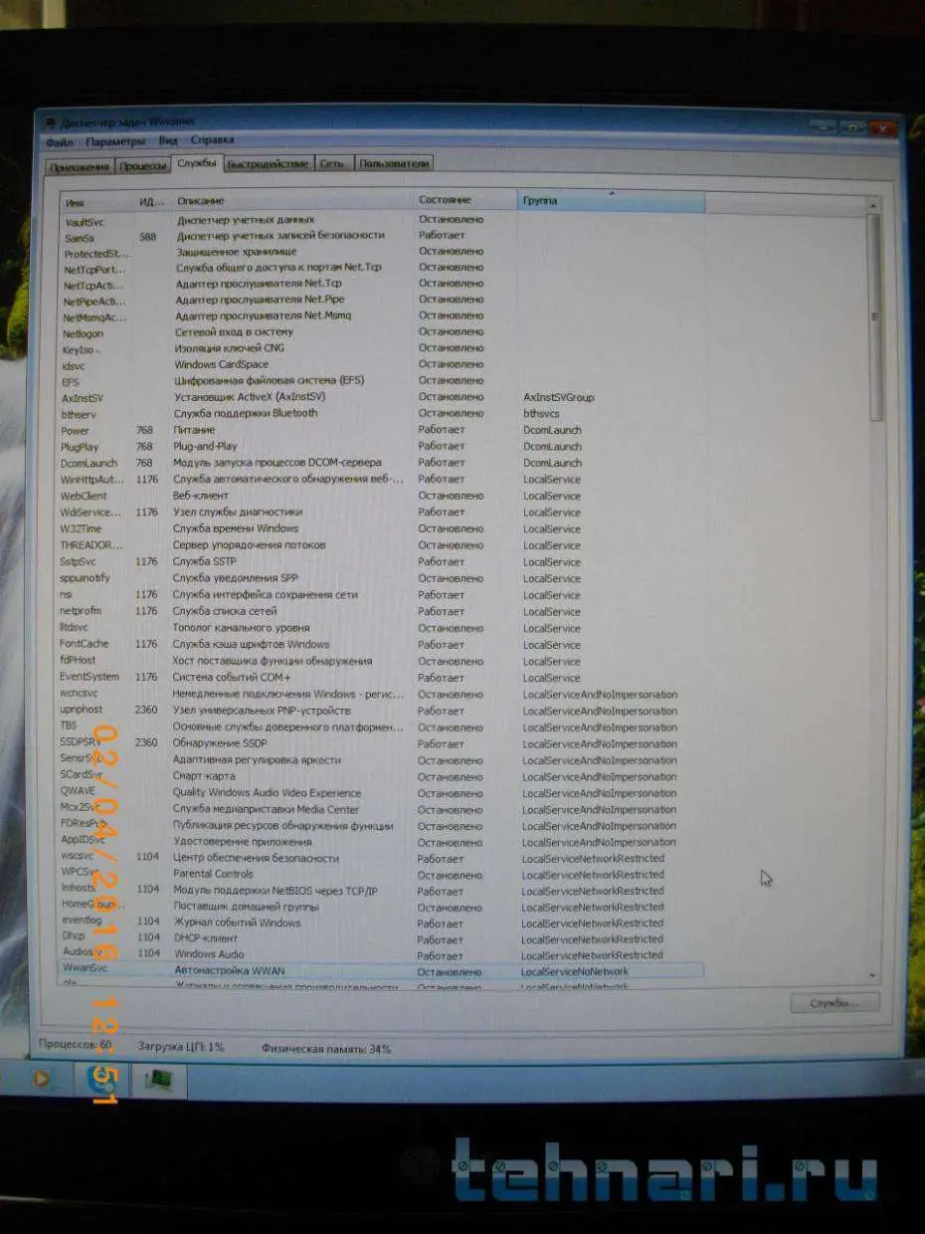
Task: Select 'Изоляция ключей CNG' description
Action: [231, 348]
